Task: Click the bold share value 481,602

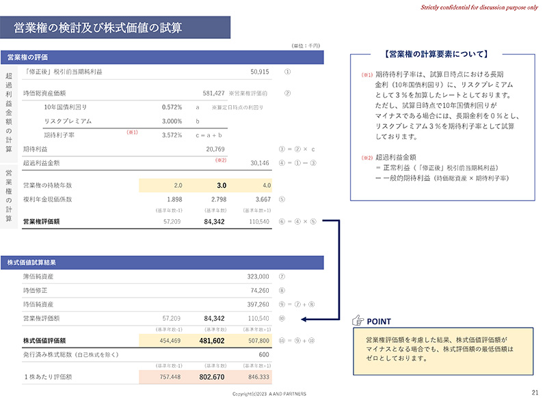Action: click(212, 341)
